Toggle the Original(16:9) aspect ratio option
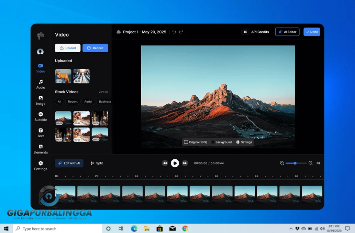The height and width of the screenshot is (233, 355). [196, 142]
